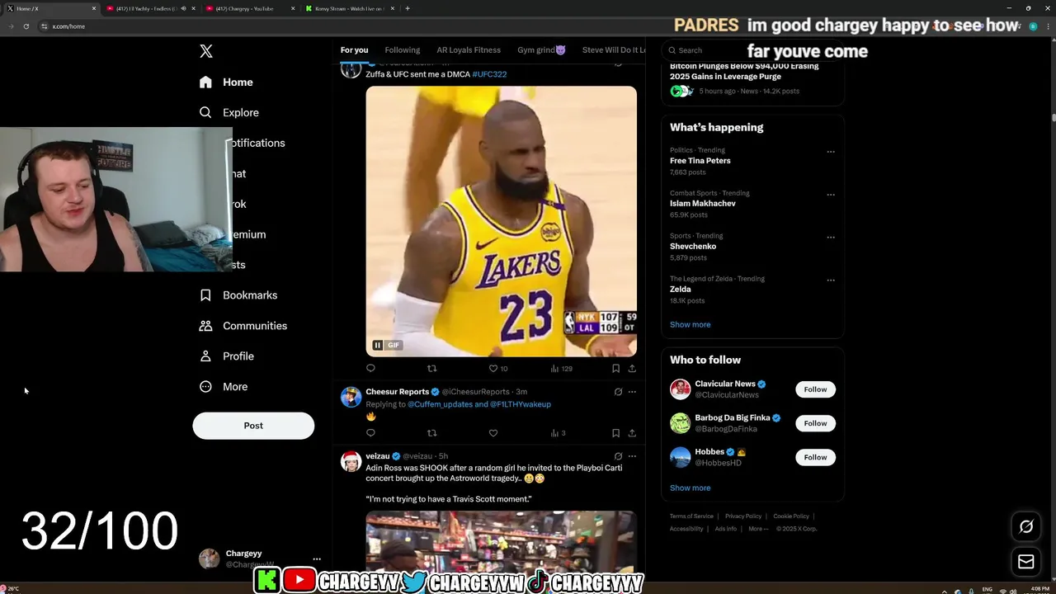Bookmark the LeBron GIF post
The width and height of the screenshot is (1056, 594).
click(x=615, y=369)
